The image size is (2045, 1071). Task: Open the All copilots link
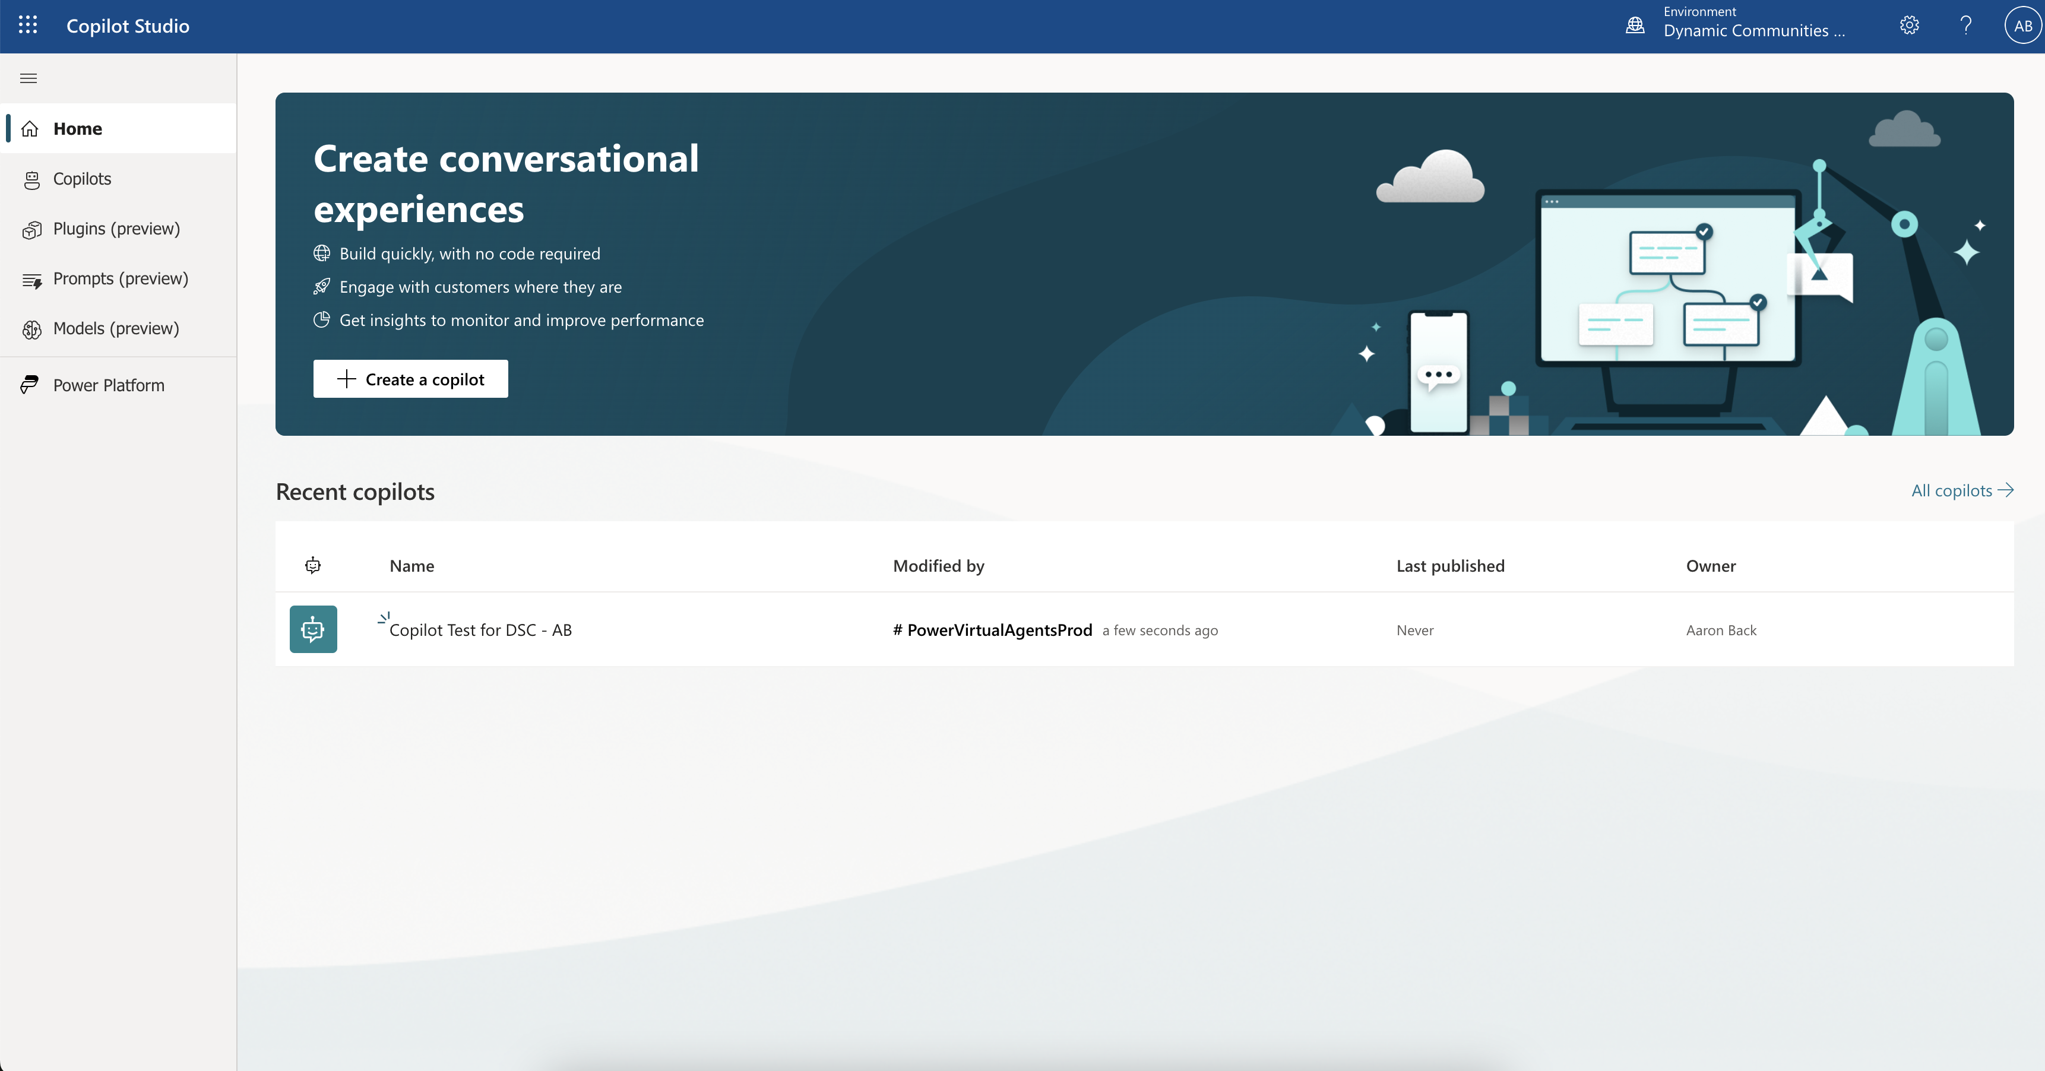[1962, 490]
